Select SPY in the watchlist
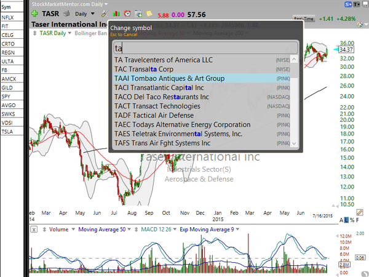369x277 pixels. [12, 97]
